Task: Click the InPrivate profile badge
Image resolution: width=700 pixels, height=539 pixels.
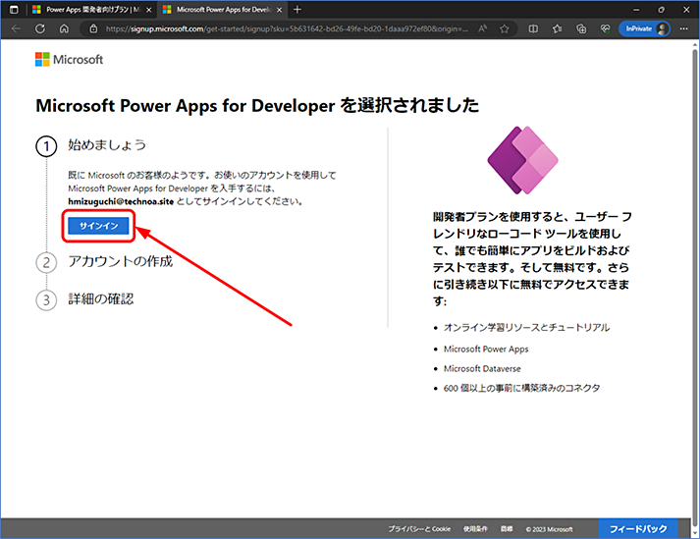Action: coord(644,28)
